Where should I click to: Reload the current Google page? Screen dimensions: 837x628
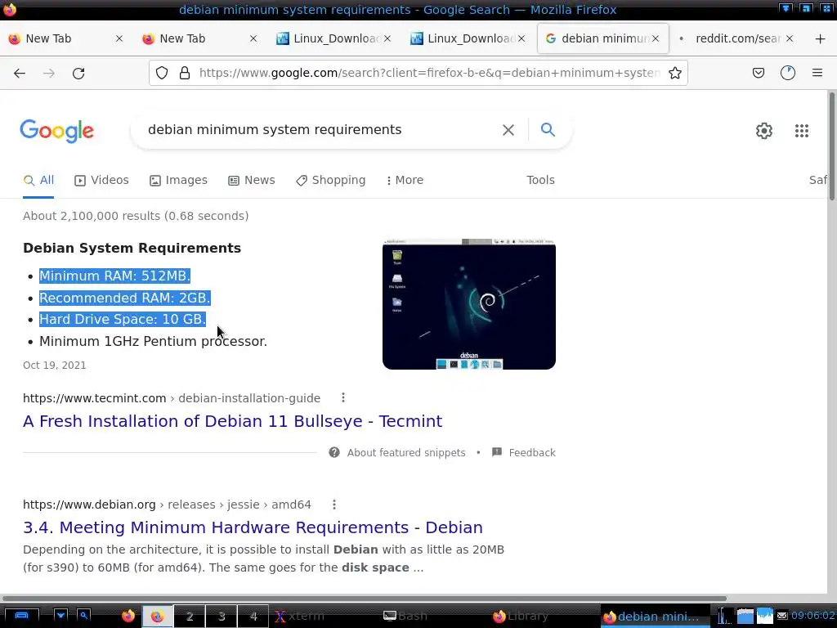(x=78, y=73)
